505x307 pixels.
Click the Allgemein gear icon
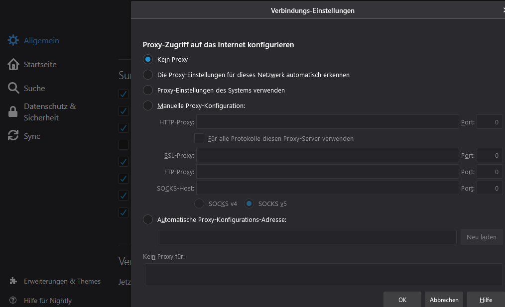click(13, 40)
